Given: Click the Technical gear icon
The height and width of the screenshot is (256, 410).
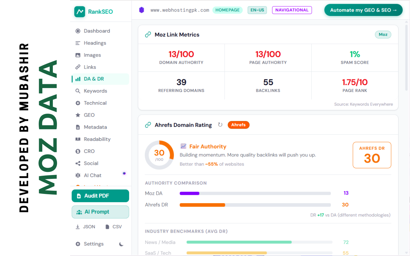Looking at the screenshot, I should (x=78, y=103).
